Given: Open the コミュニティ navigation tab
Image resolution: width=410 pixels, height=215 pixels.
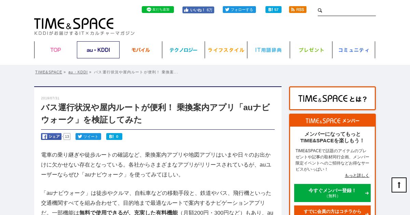Looking at the screenshot, I should tap(354, 50).
